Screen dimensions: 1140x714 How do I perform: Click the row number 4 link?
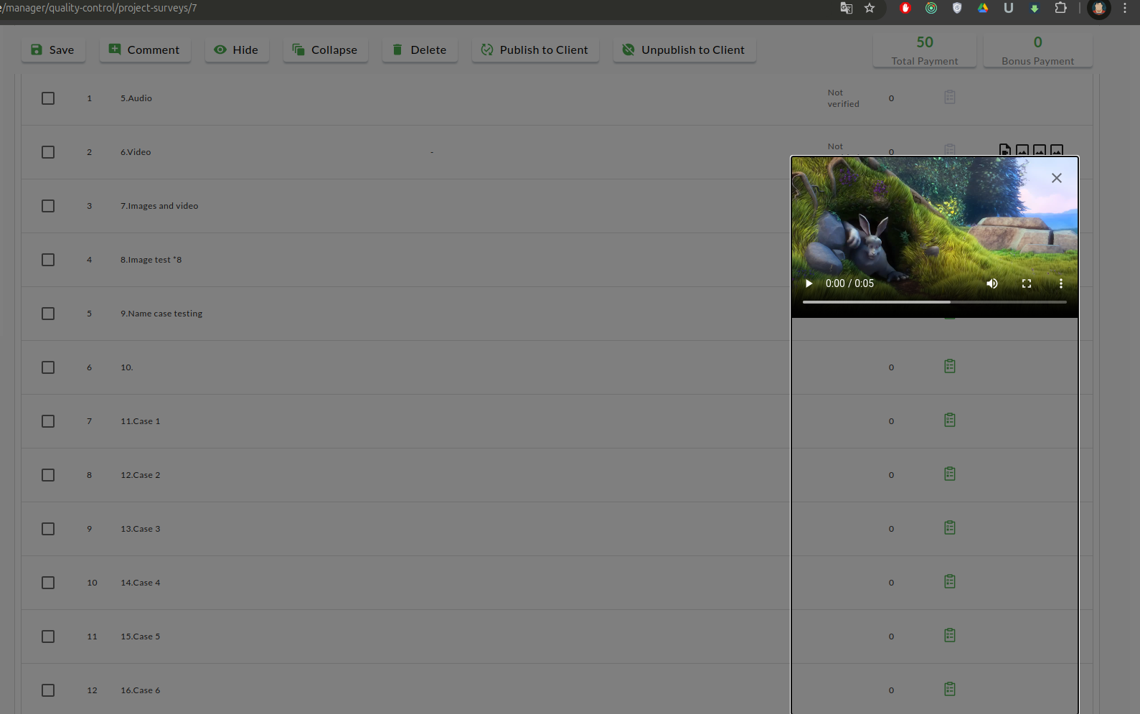coord(90,260)
